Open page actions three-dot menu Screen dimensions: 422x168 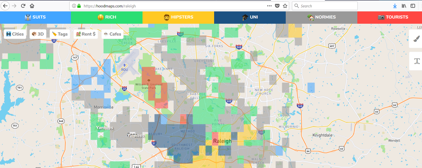(269, 6)
